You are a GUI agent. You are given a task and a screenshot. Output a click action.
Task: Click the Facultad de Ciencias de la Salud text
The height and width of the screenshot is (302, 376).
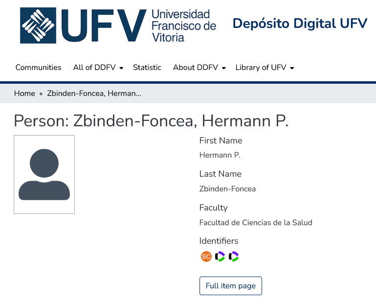[x=256, y=223]
